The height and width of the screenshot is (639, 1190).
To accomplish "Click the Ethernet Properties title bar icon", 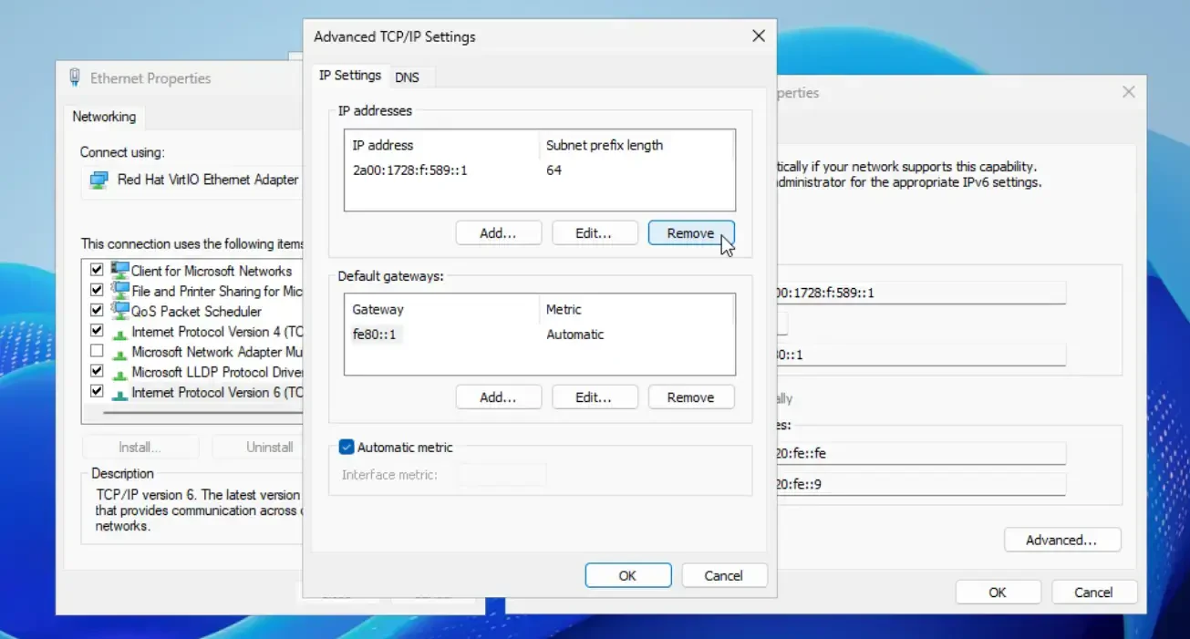I will pyautogui.click(x=75, y=78).
